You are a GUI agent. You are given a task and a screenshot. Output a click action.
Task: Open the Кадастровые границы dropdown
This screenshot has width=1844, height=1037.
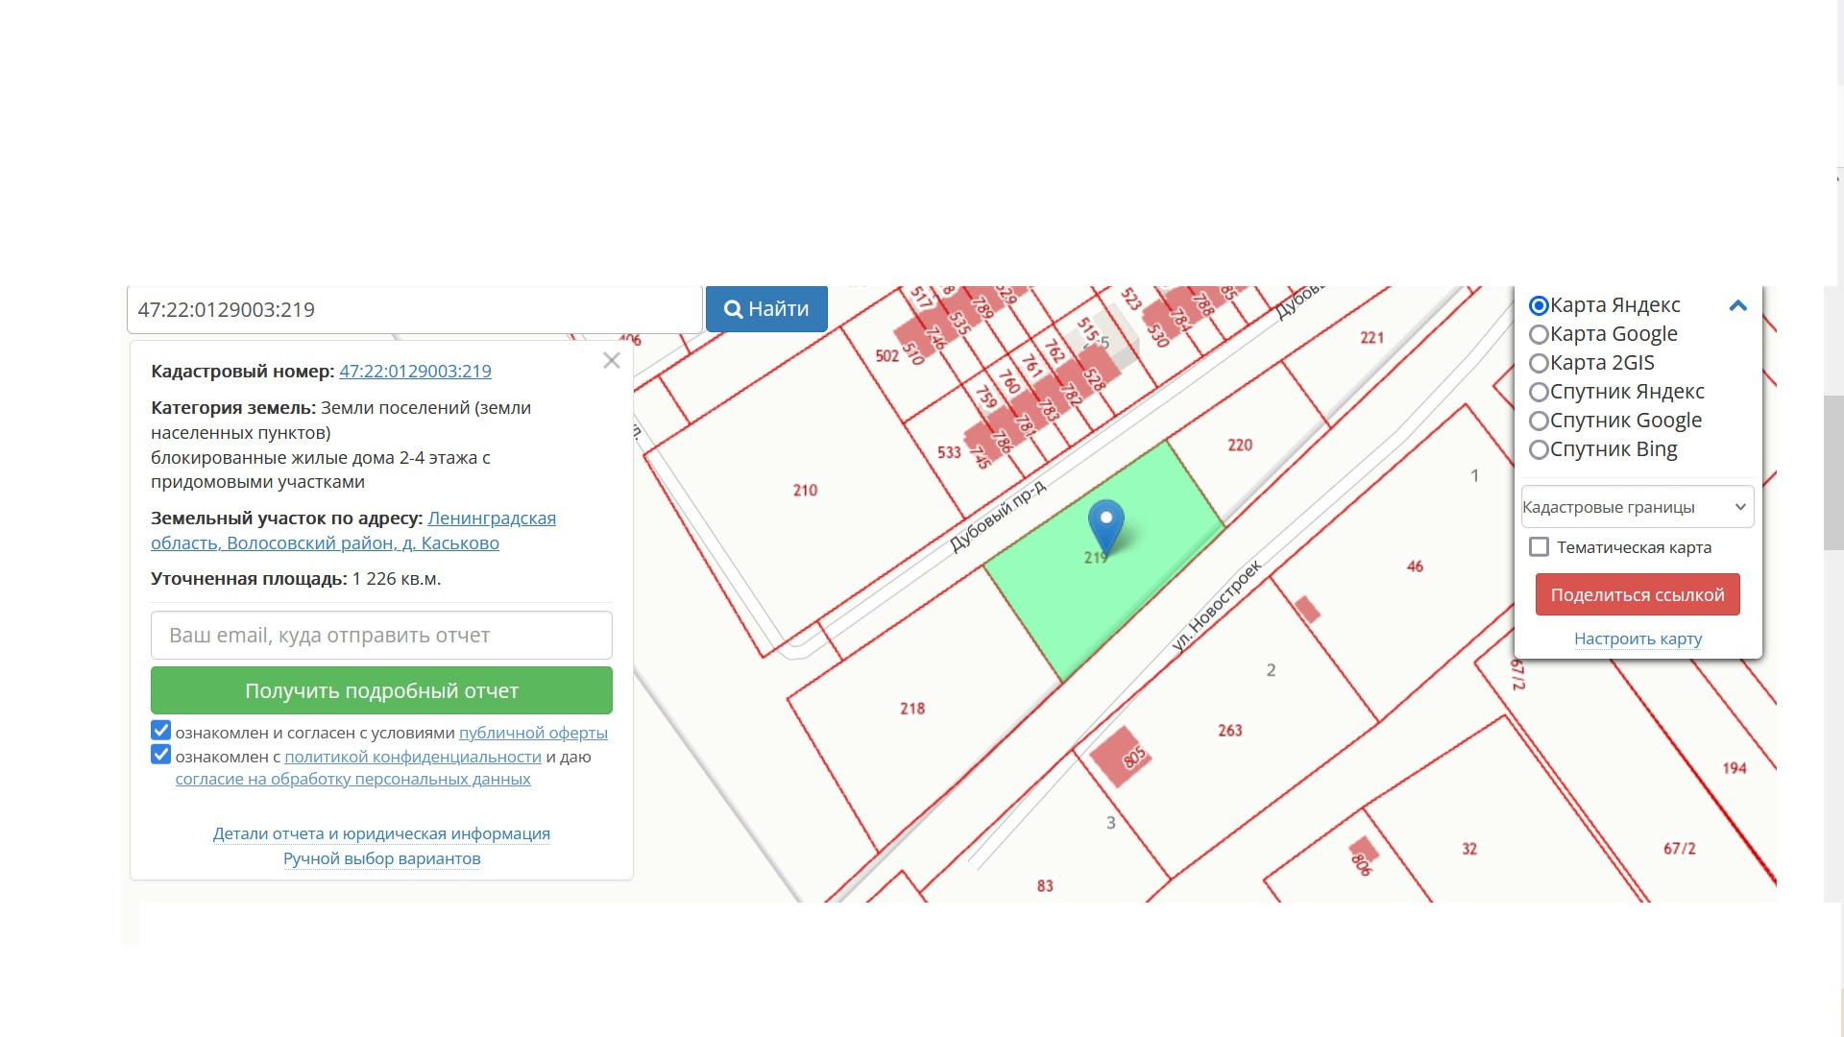(x=1637, y=507)
